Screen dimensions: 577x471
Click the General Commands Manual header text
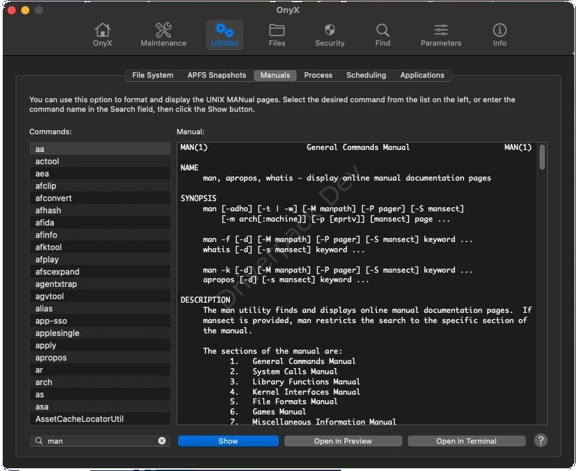(358, 147)
